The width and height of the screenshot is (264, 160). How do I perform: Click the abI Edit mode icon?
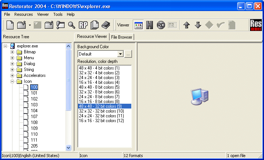point(172,25)
